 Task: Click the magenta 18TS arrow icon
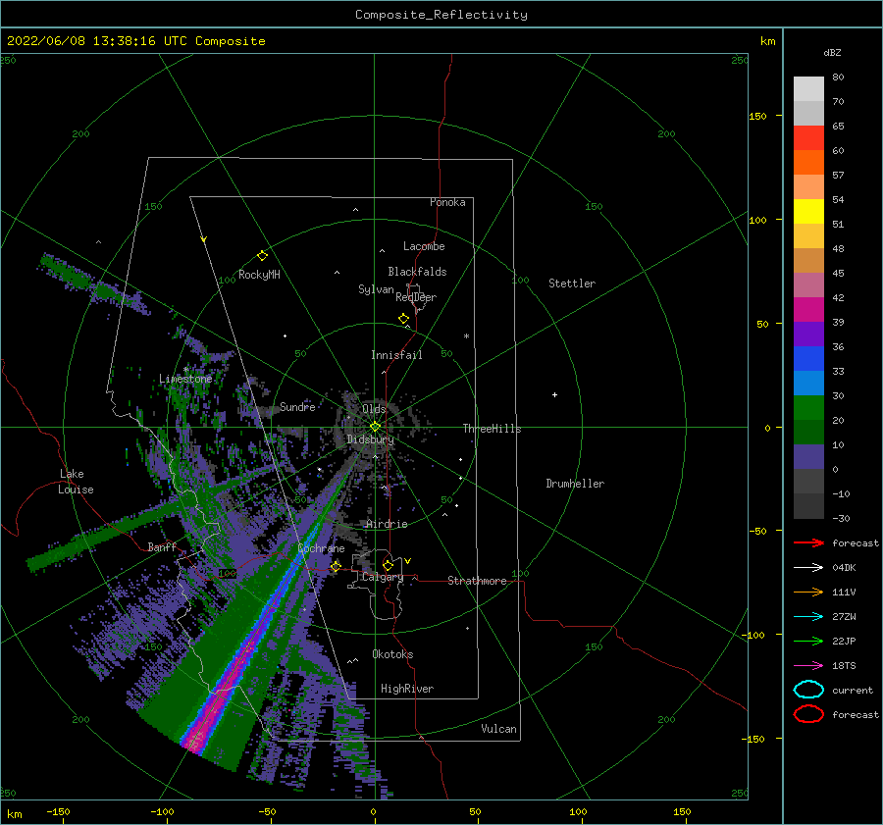pyautogui.click(x=808, y=666)
